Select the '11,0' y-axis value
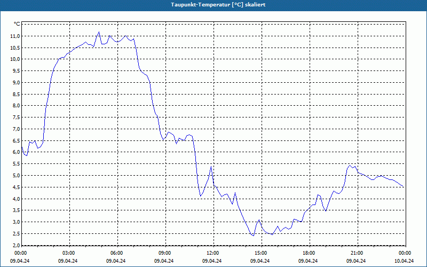 point(15,36)
